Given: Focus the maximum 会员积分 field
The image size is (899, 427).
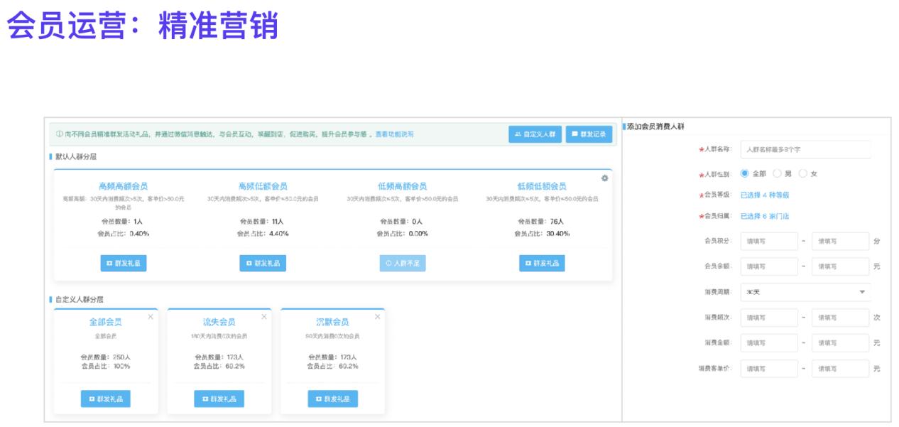Looking at the screenshot, I should pos(841,241).
